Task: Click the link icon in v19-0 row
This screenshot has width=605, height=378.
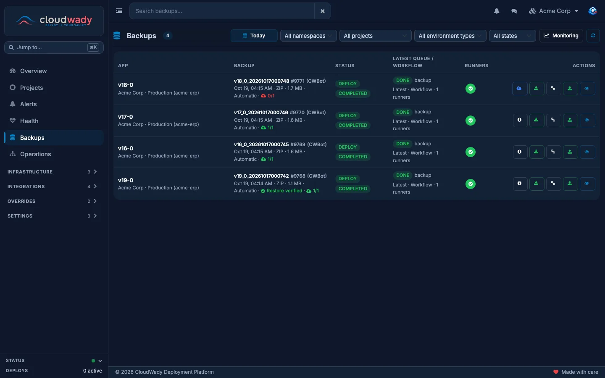Action: point(553,184)
